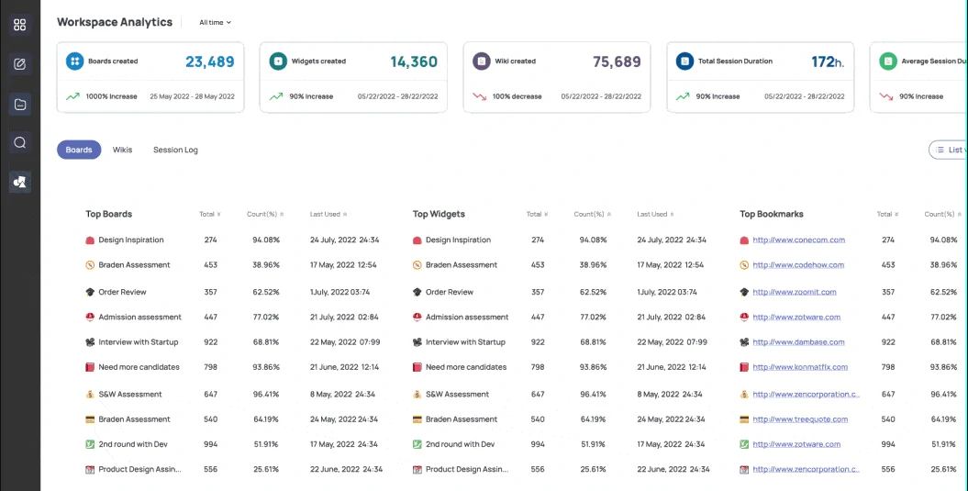This screenshot has height=491, width=968.
Task: Click Design Inspiration icon in Top Boards
Action: (90, 240)
